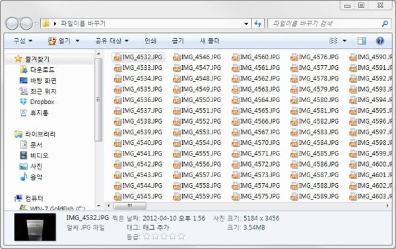396x249 pixels.
Task: Select file IMG_4564.JPG
Action: pos(256,100)
